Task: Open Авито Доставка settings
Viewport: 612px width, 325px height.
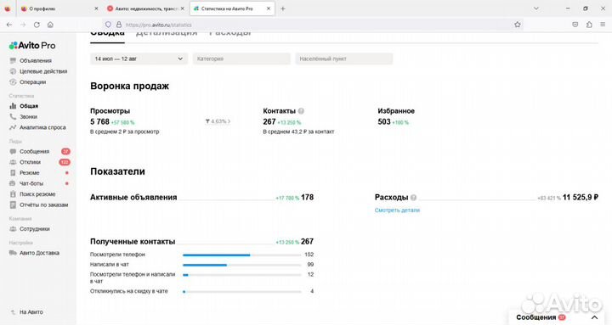Action: (x=39, y=253)
